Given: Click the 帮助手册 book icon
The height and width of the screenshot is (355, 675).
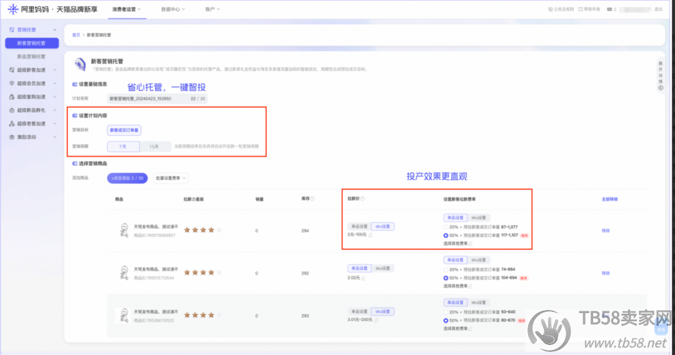Looking at the screenshot, I should point(580,9).
